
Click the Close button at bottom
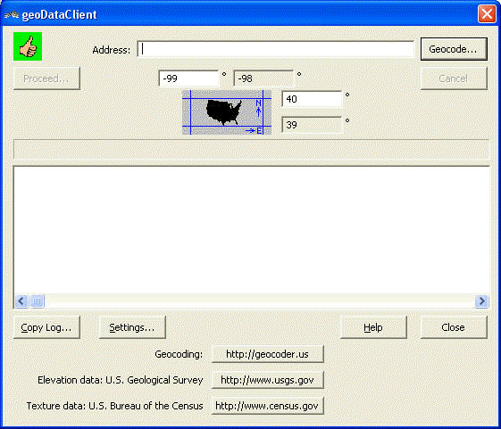tap(454, 327)
